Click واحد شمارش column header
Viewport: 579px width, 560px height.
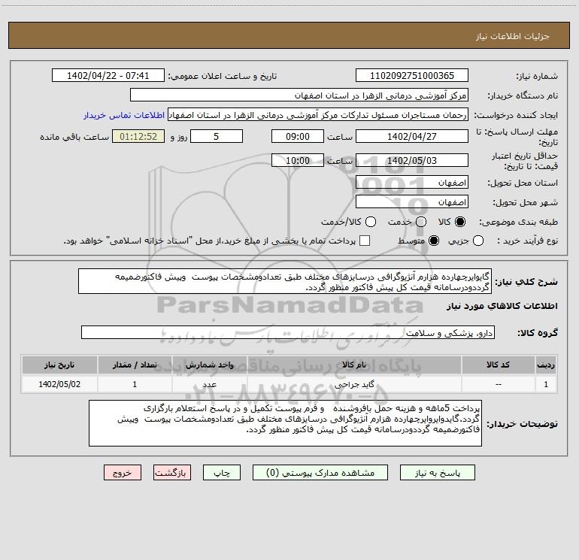pyautogui.click(x=209, y=365)
